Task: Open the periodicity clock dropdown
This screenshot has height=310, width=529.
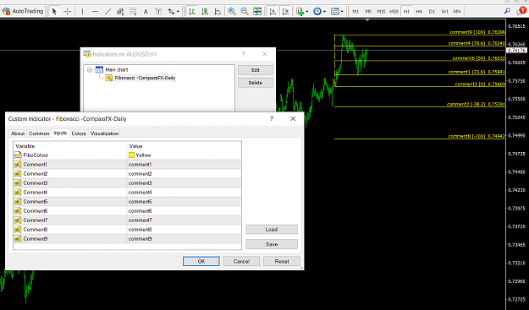Action: coord(319,12)
